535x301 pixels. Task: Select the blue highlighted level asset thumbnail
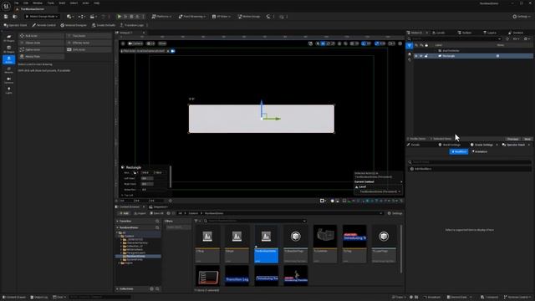[x=266, y=243]
